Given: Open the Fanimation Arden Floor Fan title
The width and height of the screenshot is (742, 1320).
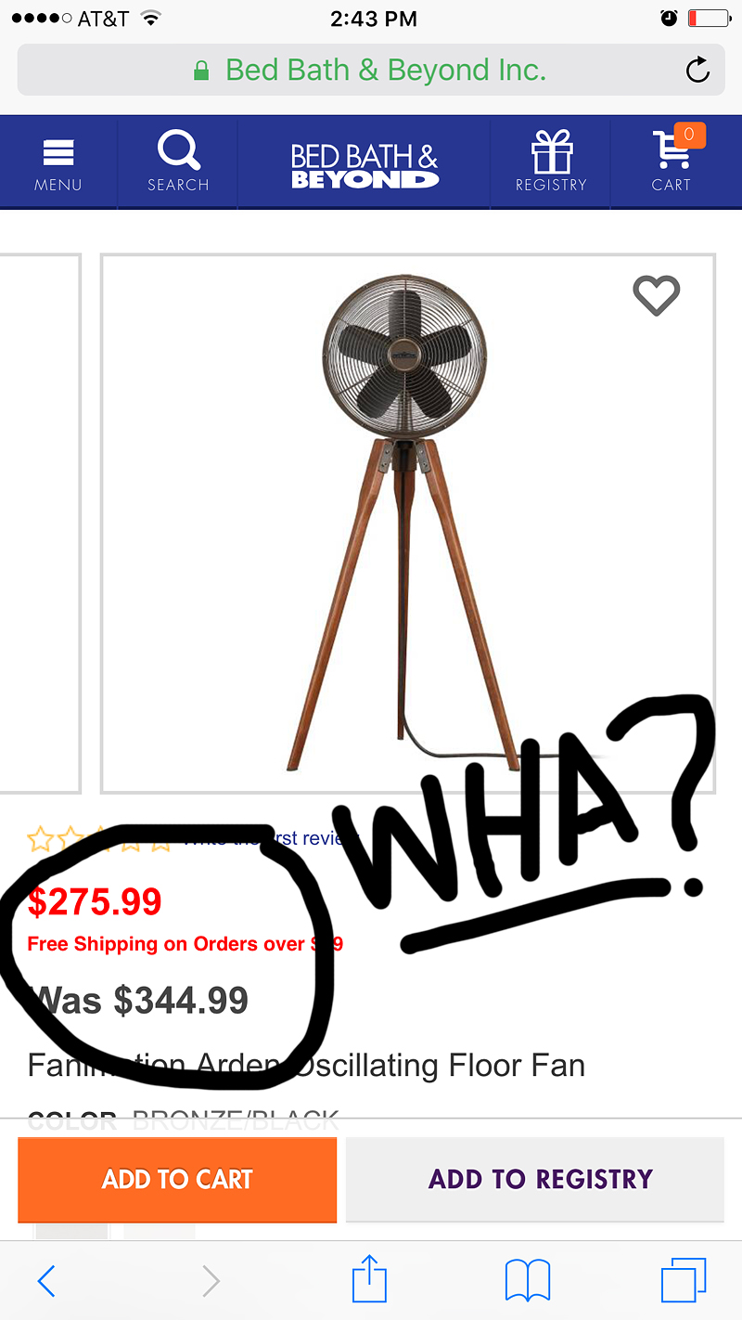Looking at the screenshot, I should pyautogui.click(x=306, y=1064).
